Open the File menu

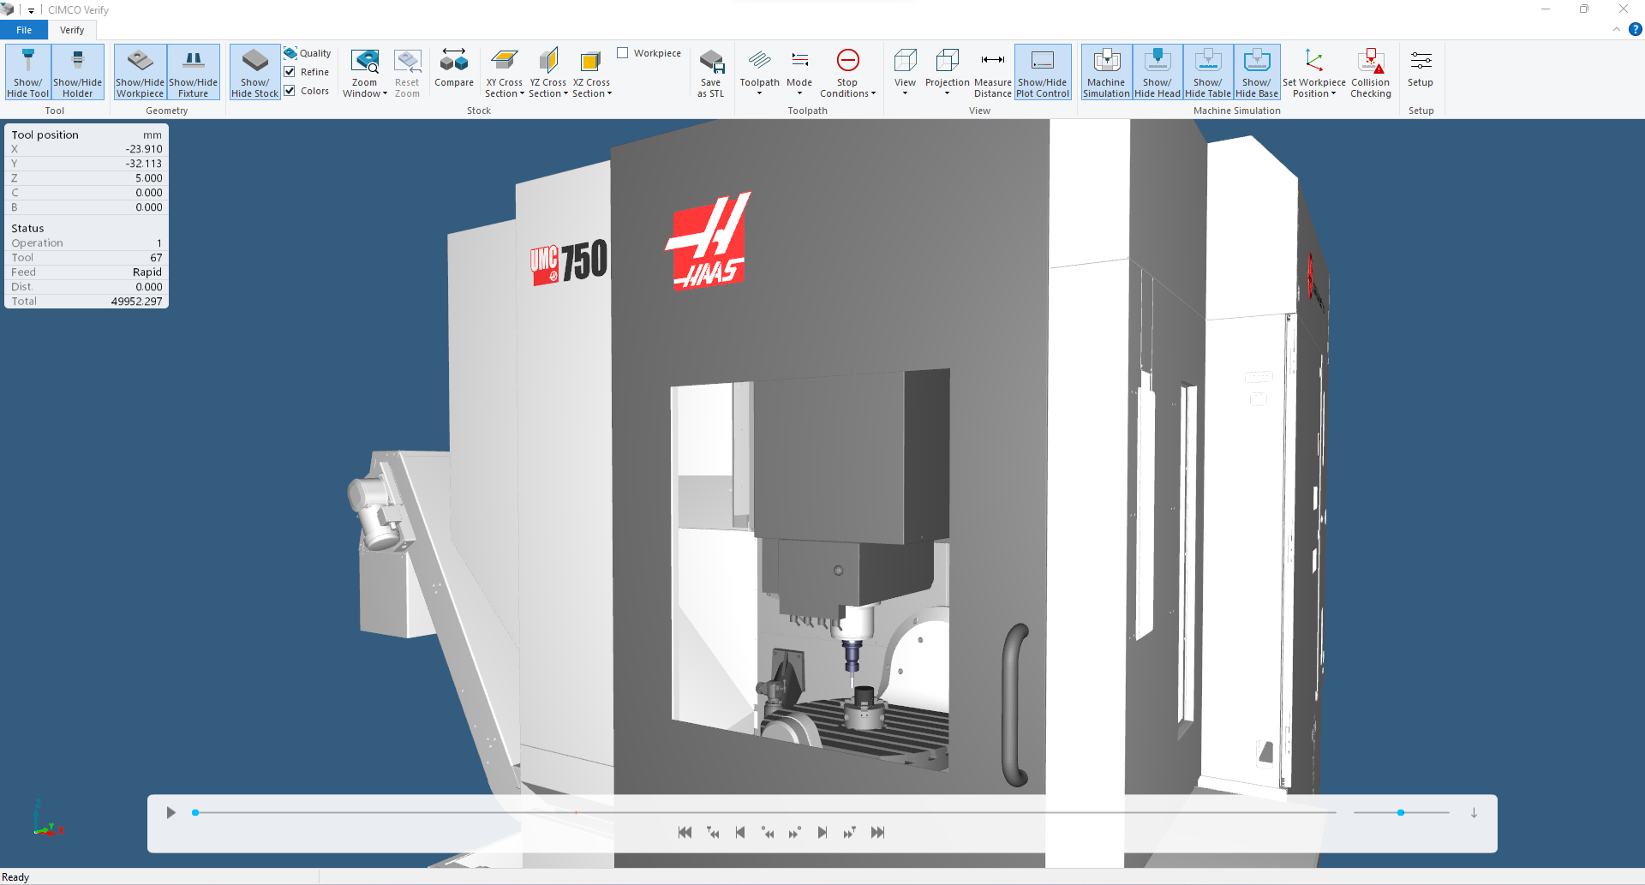click(x=24, y=30)
